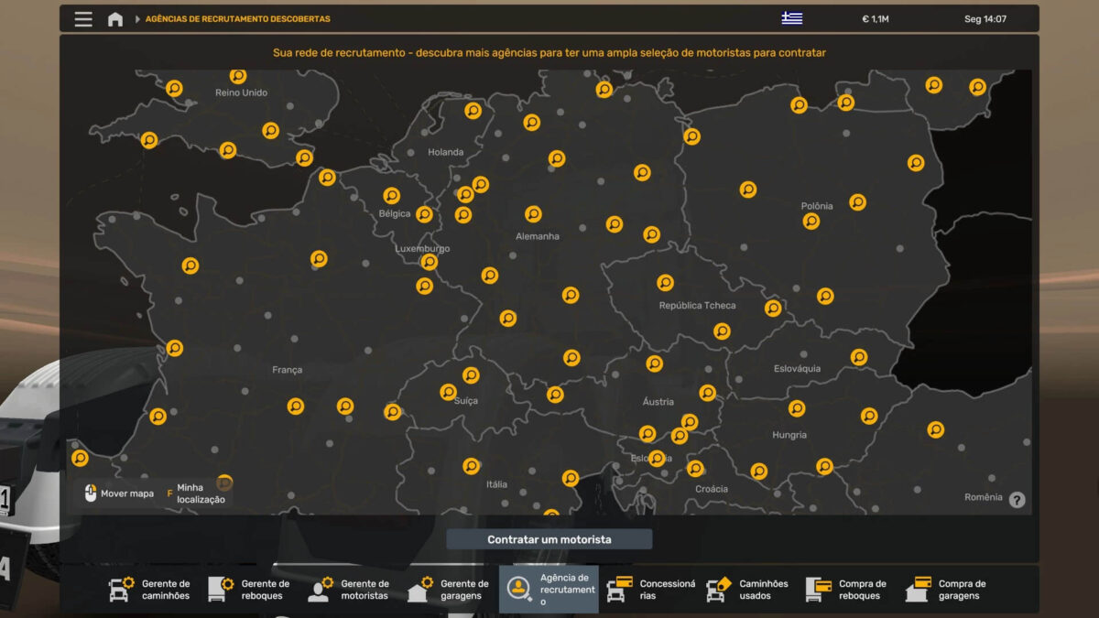Click the Greek flag icon

pos(791,18)
